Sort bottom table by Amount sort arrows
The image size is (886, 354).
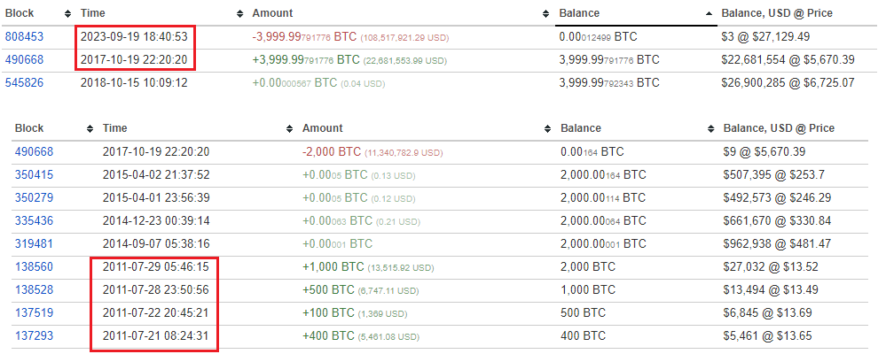545,128
